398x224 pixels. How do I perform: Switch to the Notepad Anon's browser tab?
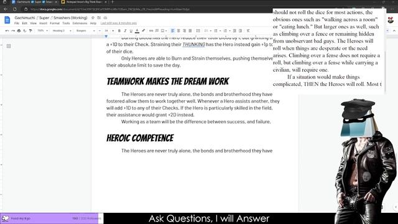coord(84,2)
